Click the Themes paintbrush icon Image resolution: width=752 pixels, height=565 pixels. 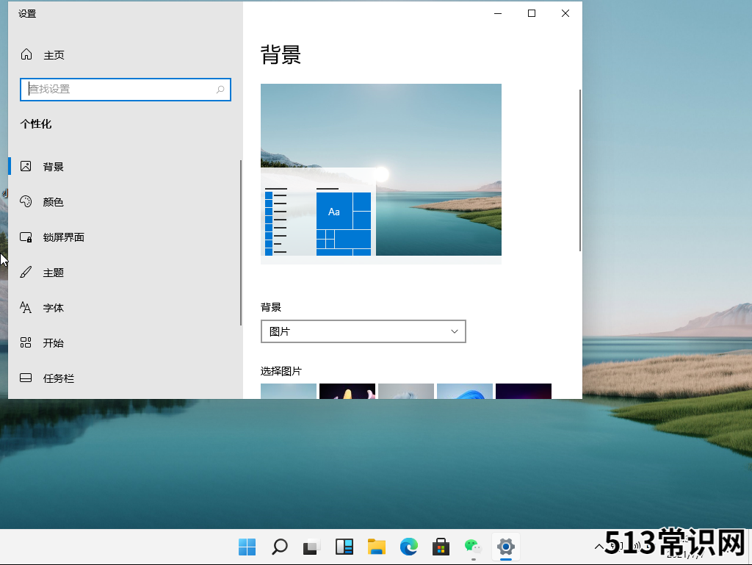pyautogui.click(x=26, y=273)
